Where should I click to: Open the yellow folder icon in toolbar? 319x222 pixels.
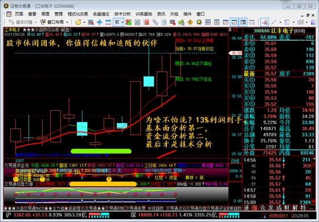pos(78,22)
